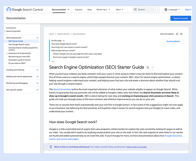
Task: Click the Search Essentials link in the paragraph
Action: 62,89
